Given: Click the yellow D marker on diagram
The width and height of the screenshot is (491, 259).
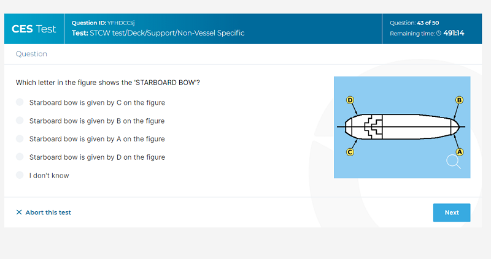Looking at the screenshot, I should click(x=350, y=100).
